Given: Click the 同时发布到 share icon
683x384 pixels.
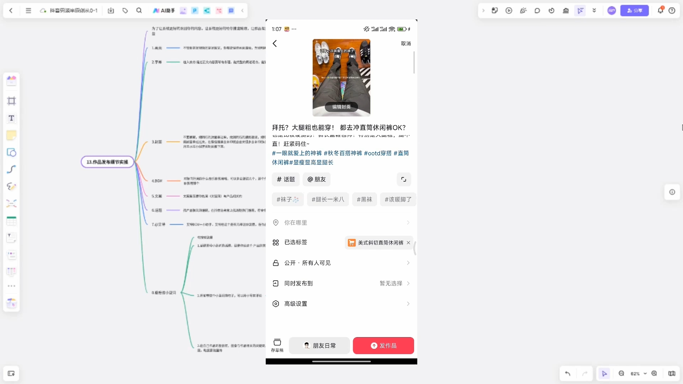Looking at the screenshot, I should [276, 283].
